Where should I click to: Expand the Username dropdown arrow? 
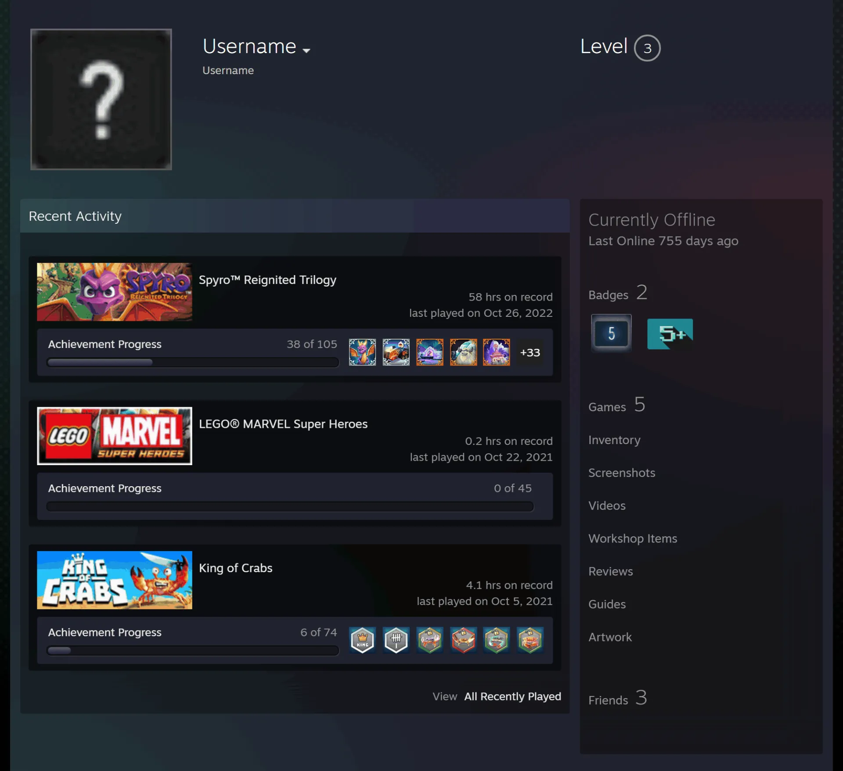[306, 50]
